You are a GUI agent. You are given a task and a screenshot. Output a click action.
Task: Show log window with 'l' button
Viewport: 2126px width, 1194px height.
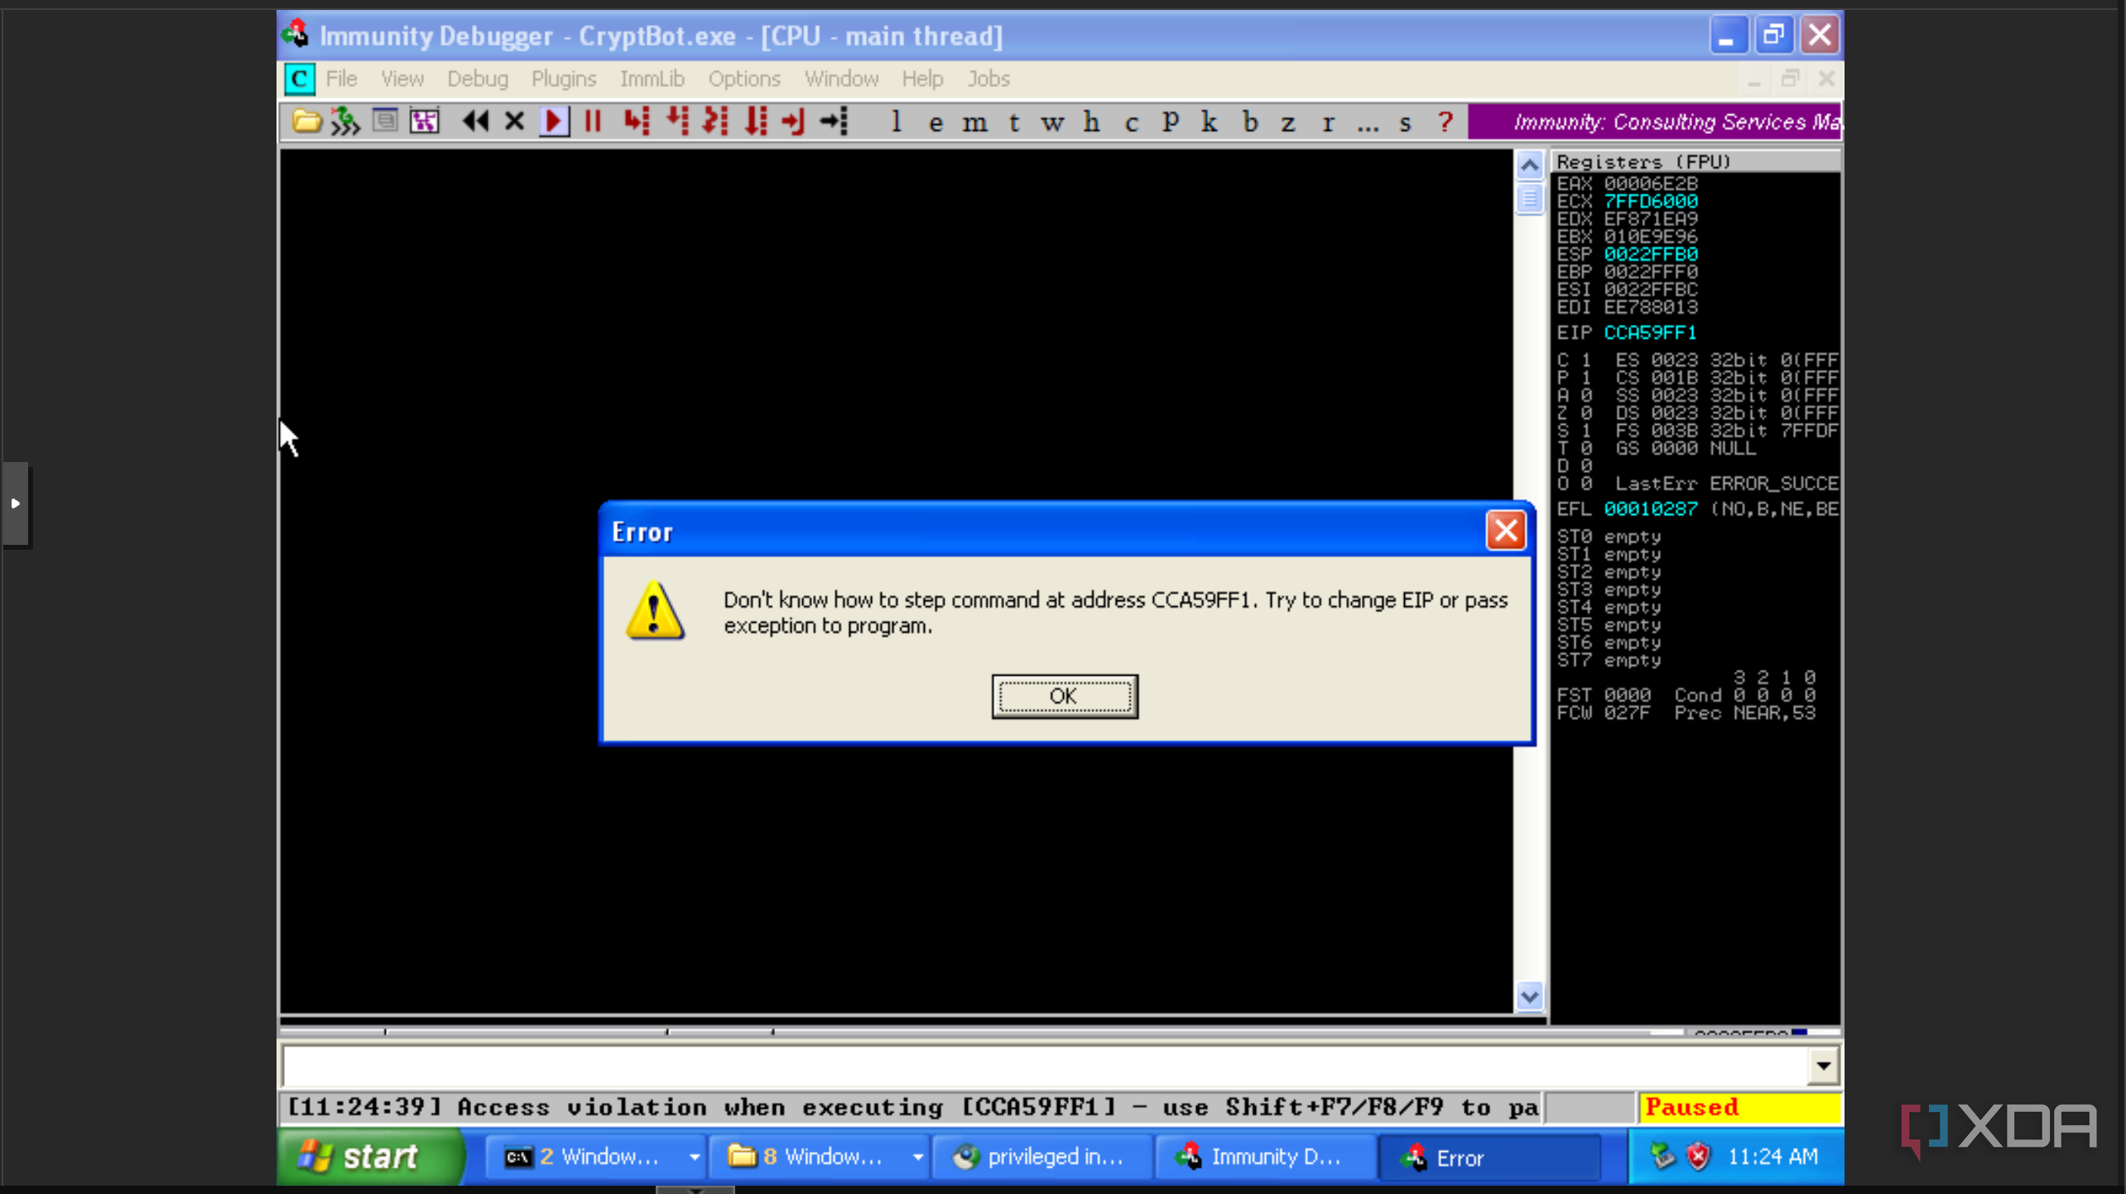895,122
